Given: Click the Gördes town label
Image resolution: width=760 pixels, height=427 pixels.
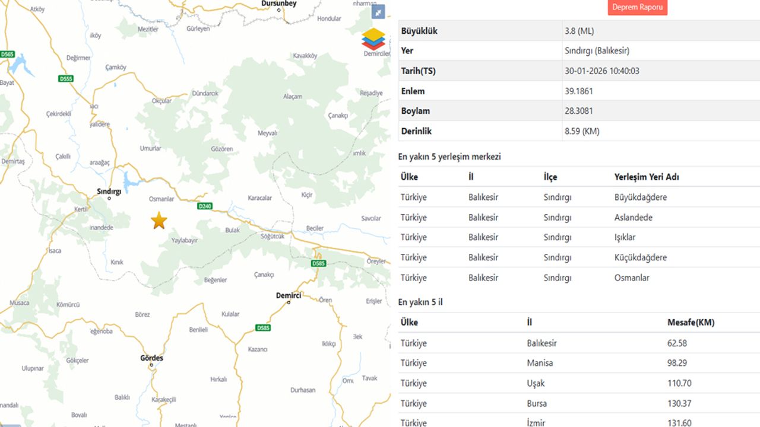Looking at the screenshot, I should tap(151, 358).
